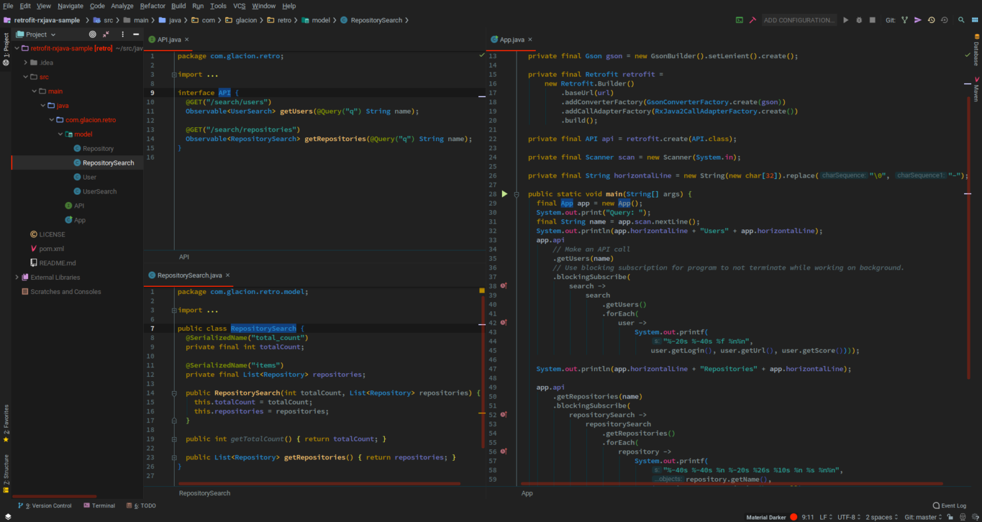Screen dimensions: 982x522
Task: Start debugging with the bug icon
Action: [x=859, y=20]
